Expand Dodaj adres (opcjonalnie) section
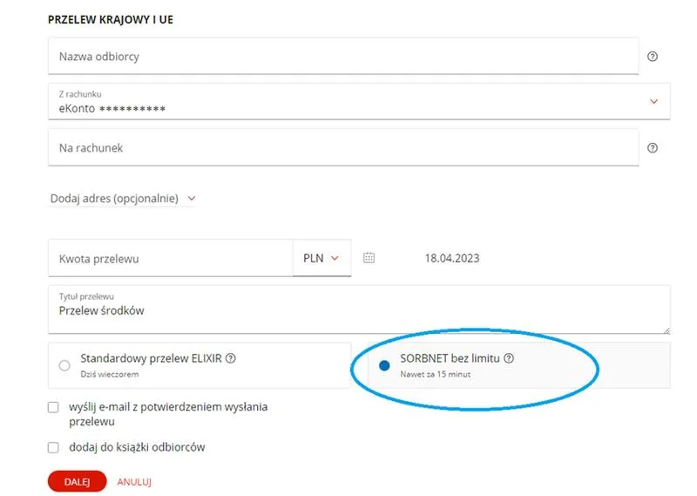The width and height of the screenshot is (697, 496). point(123,199)
